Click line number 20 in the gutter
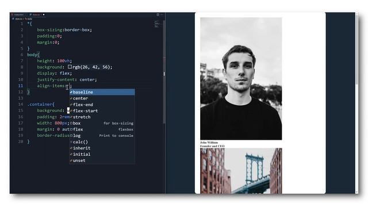The image size is (368, 207). pyautogui.click(x=21, y=141)
